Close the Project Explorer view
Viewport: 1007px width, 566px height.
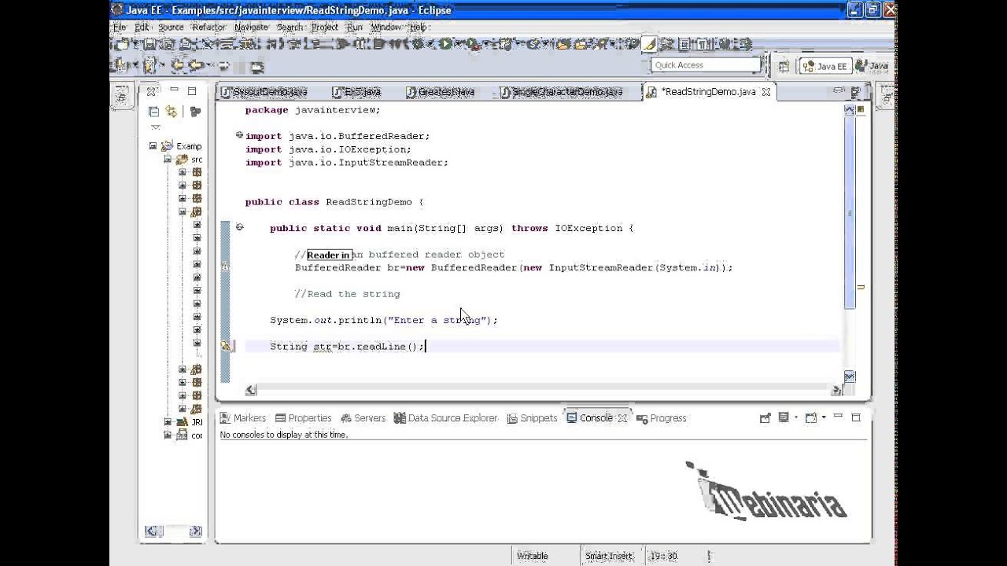click(x=151, y=91)
